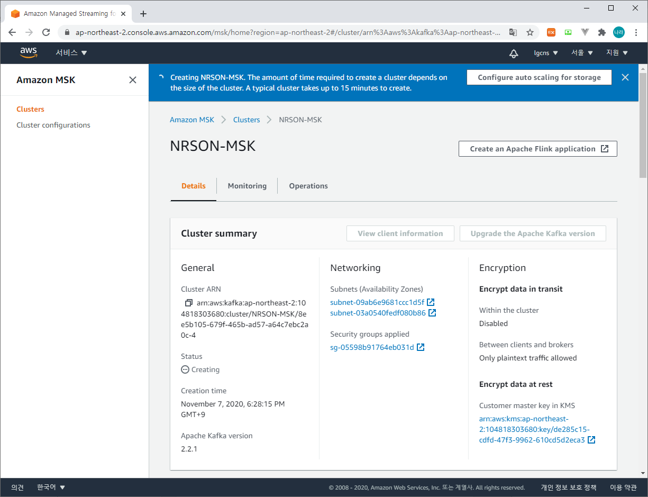Open 이용 약관 footer link
The width and height of the screenshot is (648, 497).
pos(623,487)
